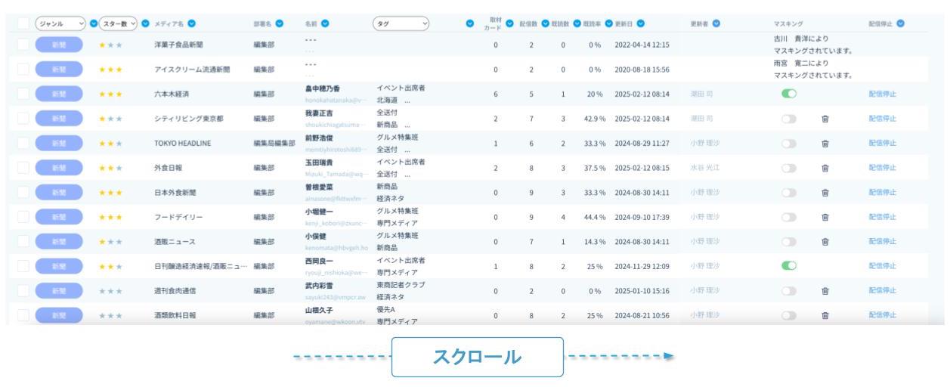The image size is (950, 387).
Task: Click 配信停止 link for 酒販ニュース row
Action: click(882, 240)
